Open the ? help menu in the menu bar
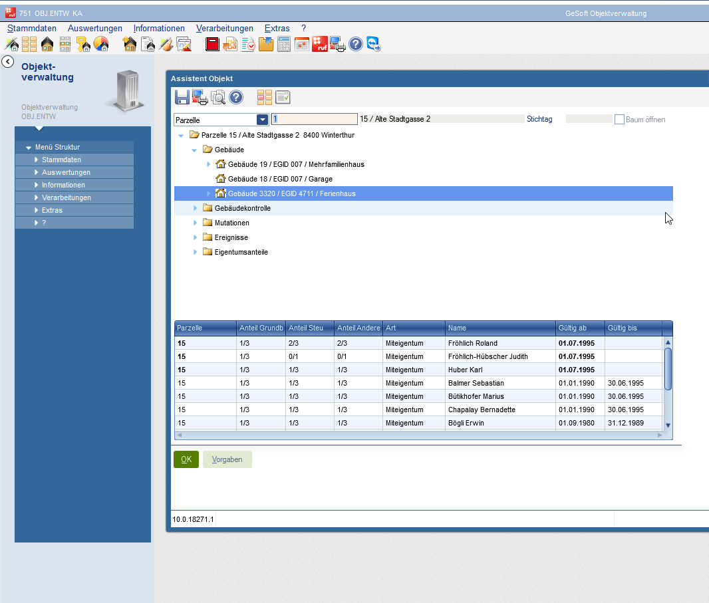This screenshot has height=603, width=709. (x=303, y=28)
